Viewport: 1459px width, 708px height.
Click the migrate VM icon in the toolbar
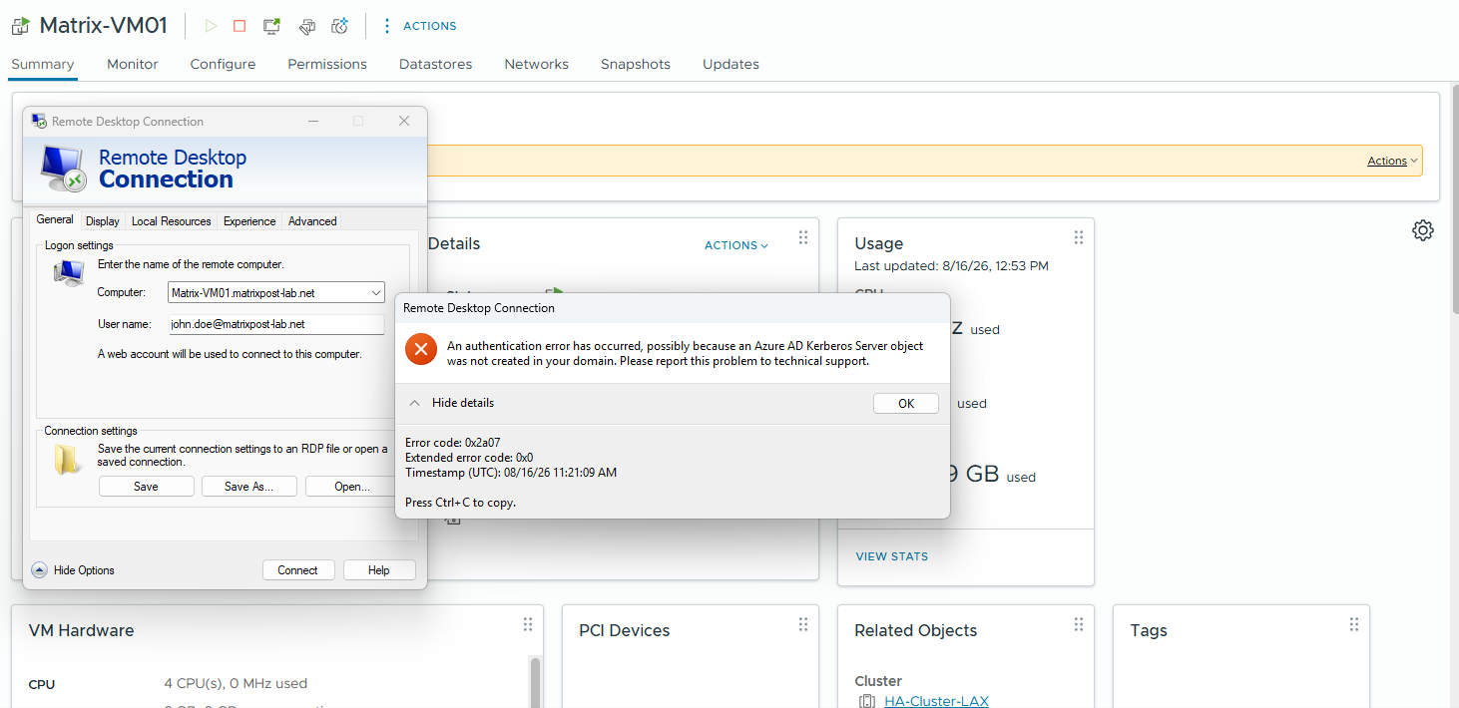coord(307,26)
